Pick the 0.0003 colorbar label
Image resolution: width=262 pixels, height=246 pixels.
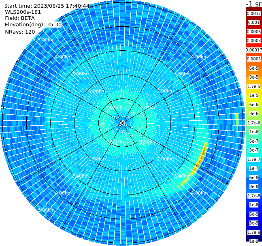click(254, 41)
